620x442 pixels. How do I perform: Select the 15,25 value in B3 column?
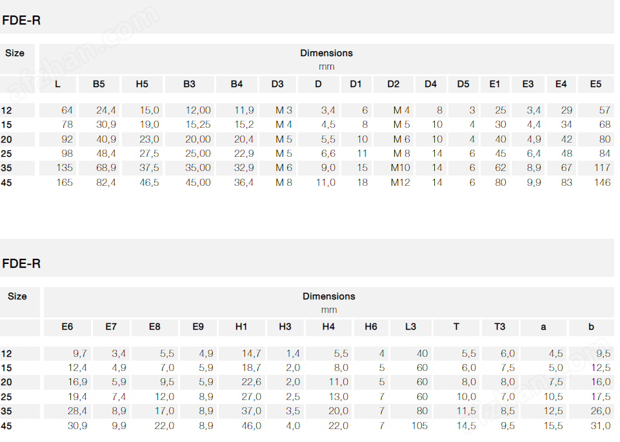coord(198,125)
